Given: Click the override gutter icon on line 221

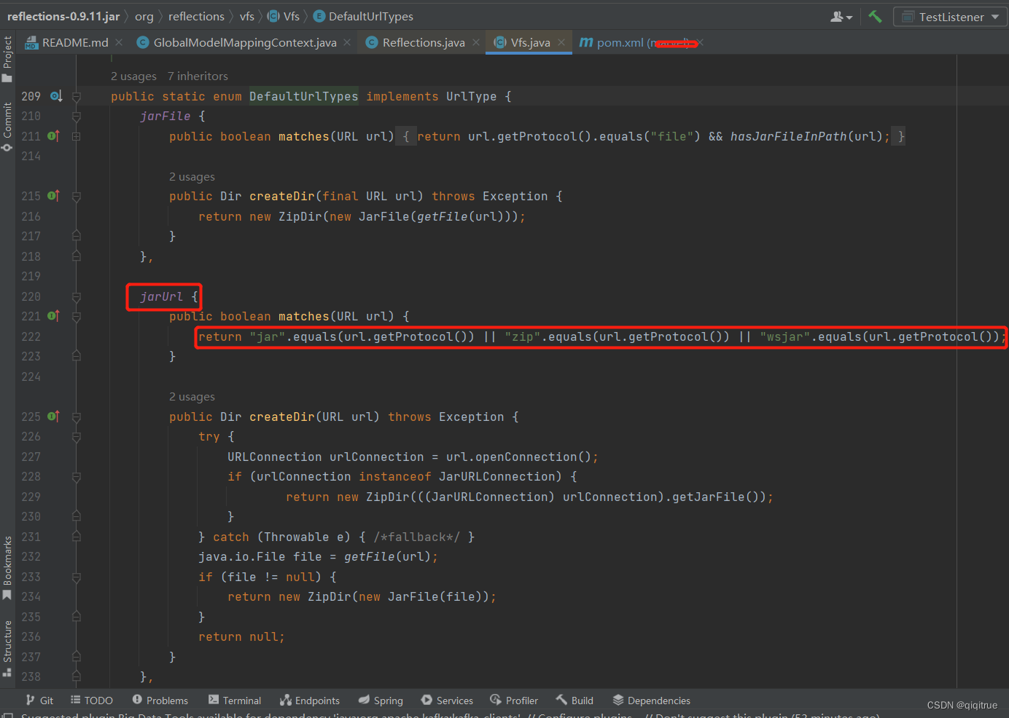Looking at the screenshot, I should point(53,316).
